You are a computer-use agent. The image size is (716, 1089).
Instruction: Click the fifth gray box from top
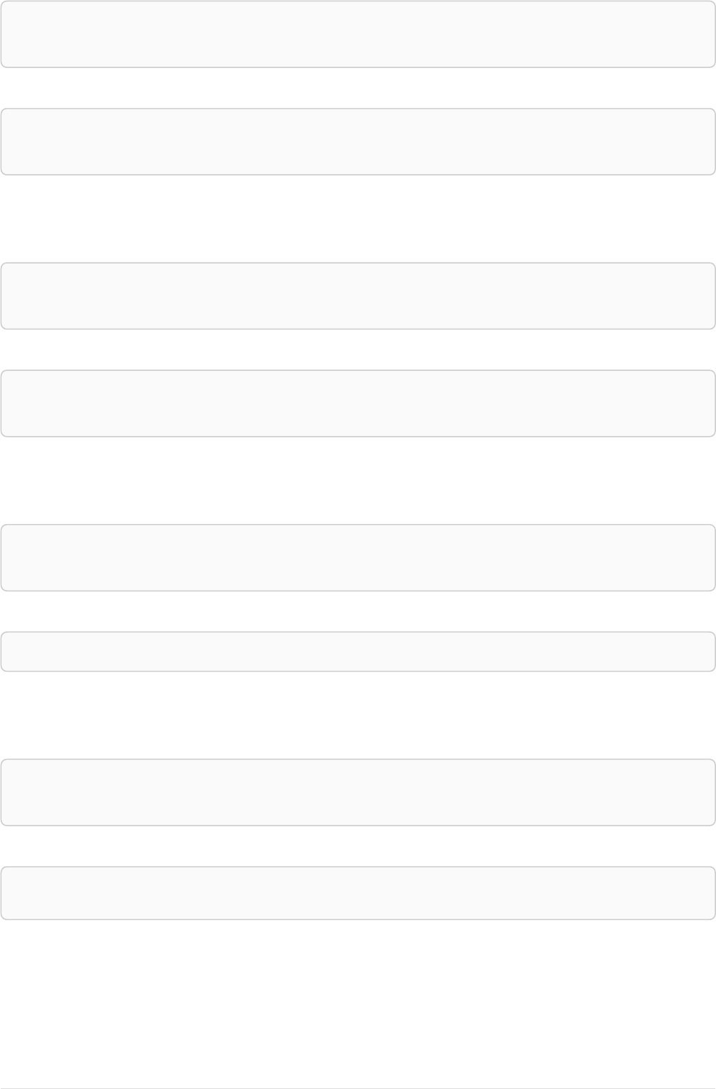pos(358,558)
